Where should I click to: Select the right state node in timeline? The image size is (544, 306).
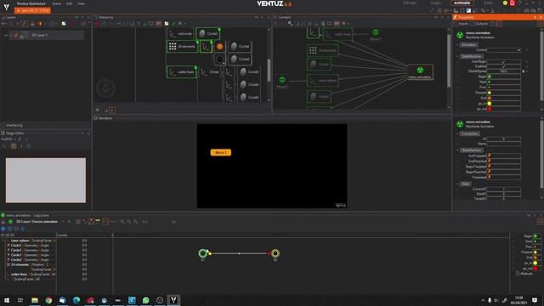pyautogui.click(x=275, y=253)
